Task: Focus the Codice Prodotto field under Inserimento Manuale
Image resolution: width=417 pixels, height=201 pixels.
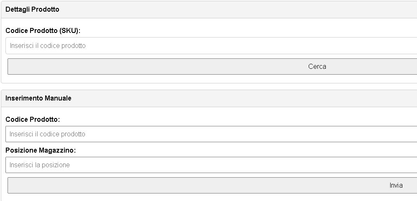Action: (x=211, y=134)
